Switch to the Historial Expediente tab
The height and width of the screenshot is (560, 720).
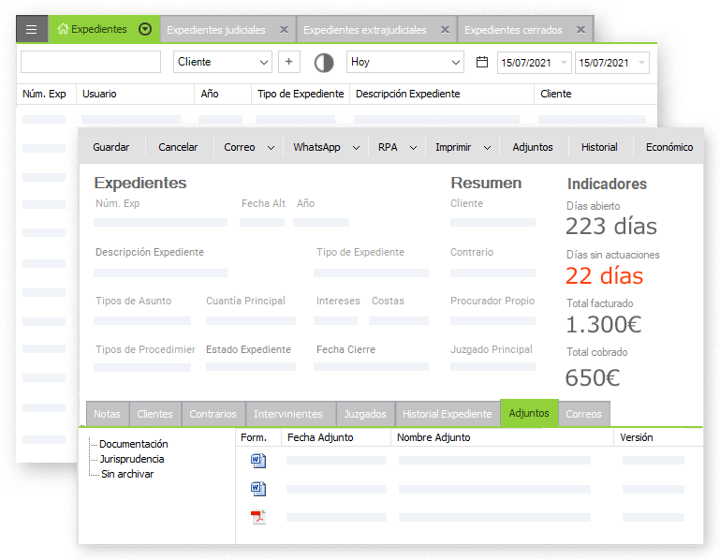[448, 414]
